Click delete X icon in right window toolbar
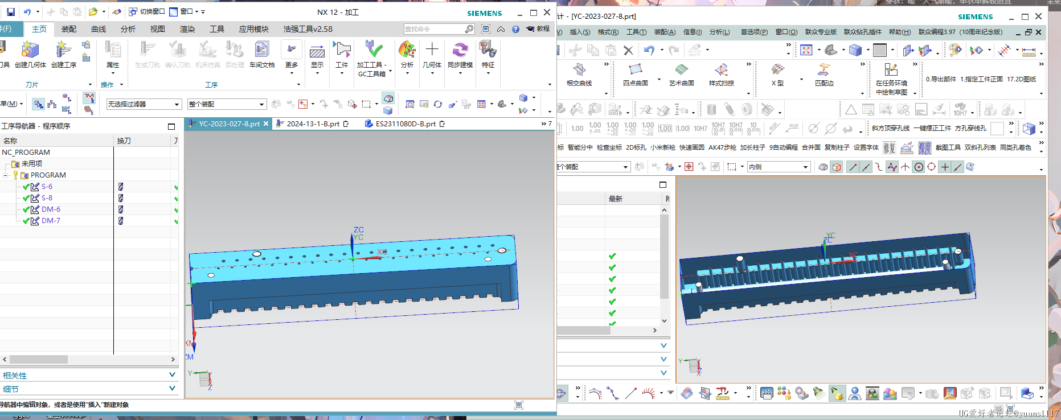This screenshot has height=420, width=1061. [628, 50]
